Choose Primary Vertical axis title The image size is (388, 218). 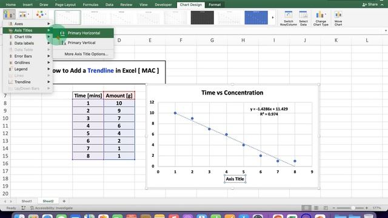(x=84, y=43)
